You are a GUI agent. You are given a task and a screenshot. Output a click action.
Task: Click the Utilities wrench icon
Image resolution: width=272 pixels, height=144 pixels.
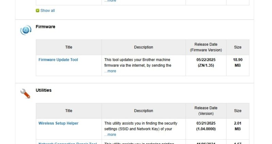click(26, 94)
